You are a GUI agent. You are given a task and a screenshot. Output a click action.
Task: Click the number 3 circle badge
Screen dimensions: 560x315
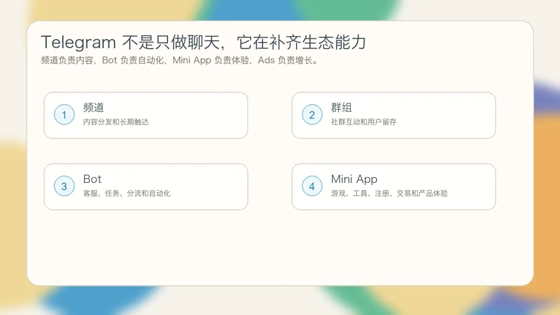[64, 186]
